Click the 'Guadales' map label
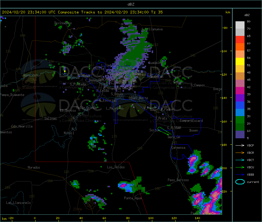This screenshot has height=222, width=262. 155,63
